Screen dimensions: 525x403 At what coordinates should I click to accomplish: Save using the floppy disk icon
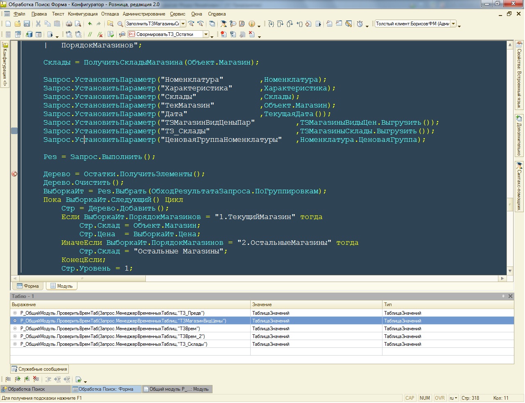[x=27, y=24]
